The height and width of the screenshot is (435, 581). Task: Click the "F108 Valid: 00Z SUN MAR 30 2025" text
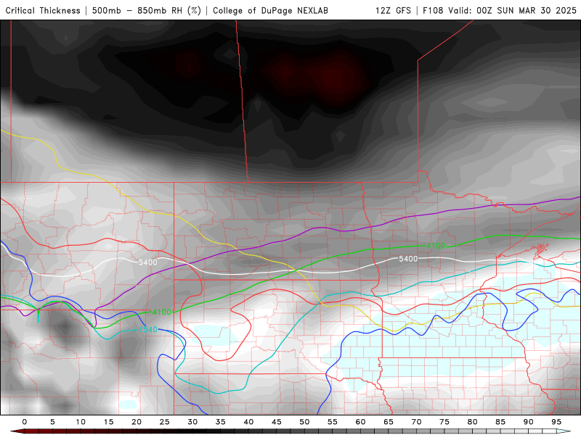pos(500,11)
